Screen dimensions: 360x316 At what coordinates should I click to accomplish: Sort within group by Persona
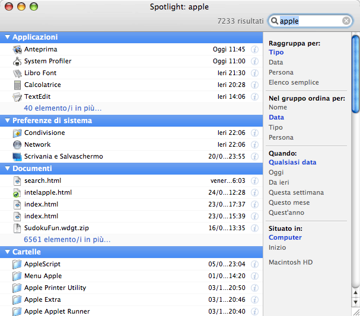point(281,137)
